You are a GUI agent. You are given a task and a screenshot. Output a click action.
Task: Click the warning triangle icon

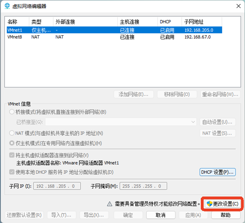(x=110, y=204)
